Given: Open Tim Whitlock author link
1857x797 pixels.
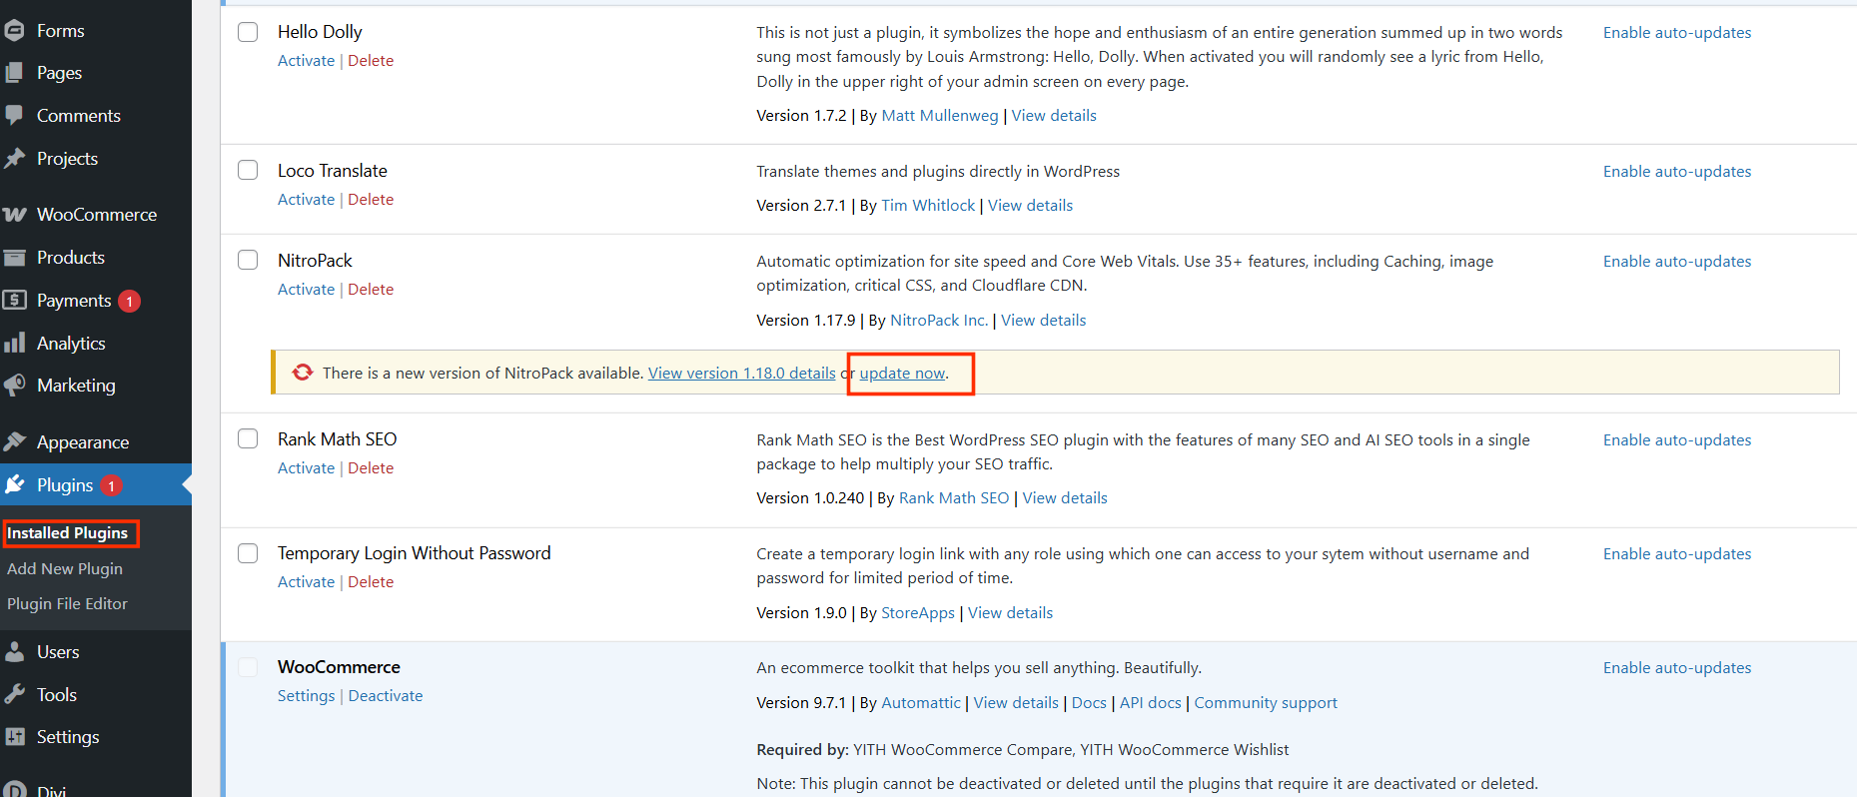Looking at the screenshot, I should pyautogui.click(x=928, y=205).
